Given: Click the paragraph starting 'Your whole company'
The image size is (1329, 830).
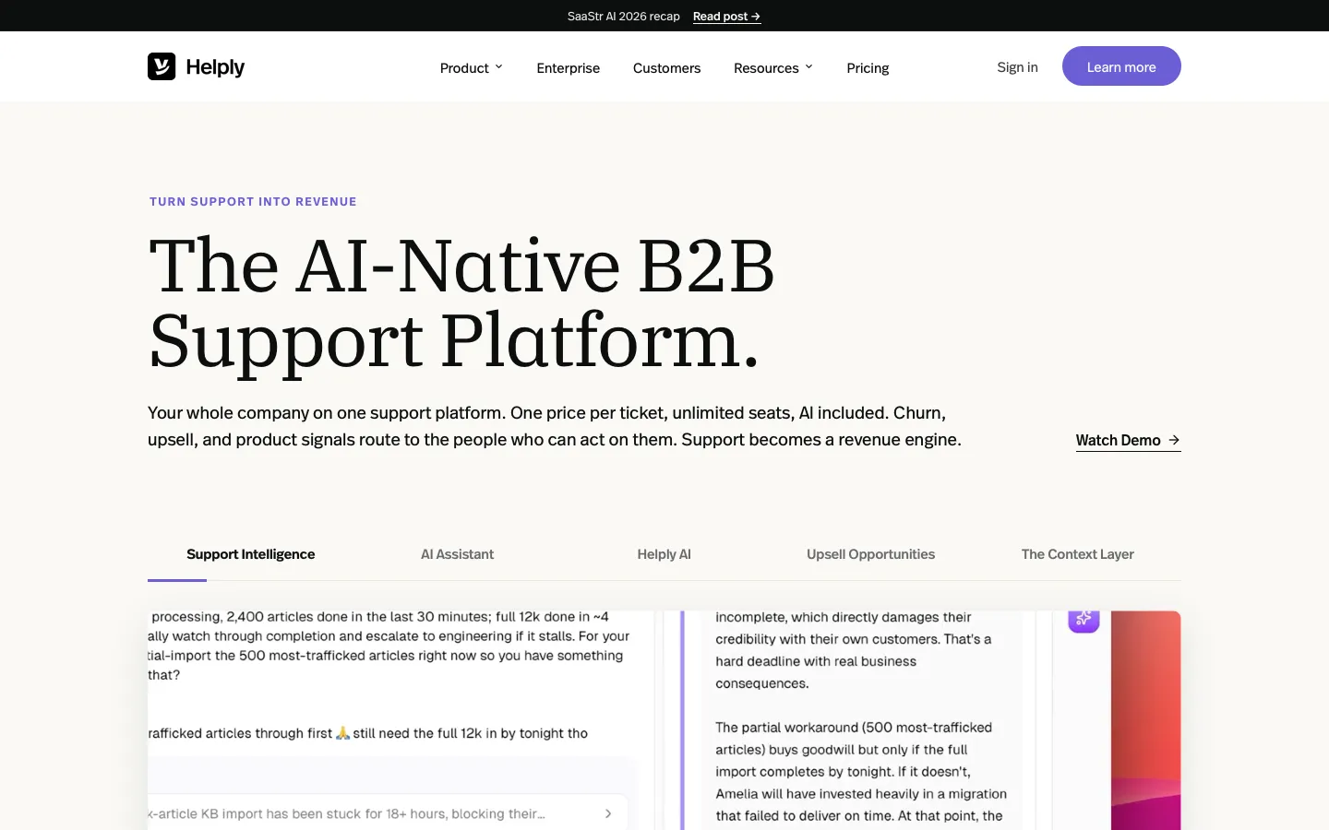Looking at the screenshot, I should pyautogui.click(x=555, y=426).
